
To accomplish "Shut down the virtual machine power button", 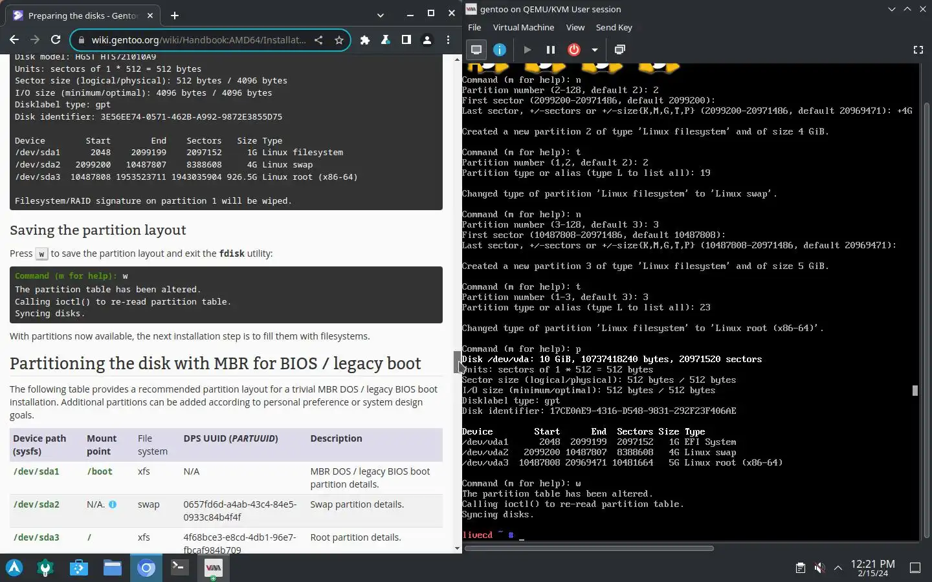I will (574, 50).
